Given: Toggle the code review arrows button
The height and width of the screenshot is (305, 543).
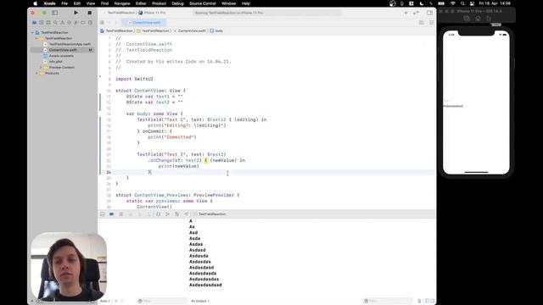Looking at the screenshot, I should click(x=416, y=13).
